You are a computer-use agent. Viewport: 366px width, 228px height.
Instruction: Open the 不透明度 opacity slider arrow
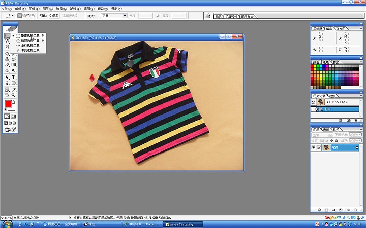(x=360, y=134)
